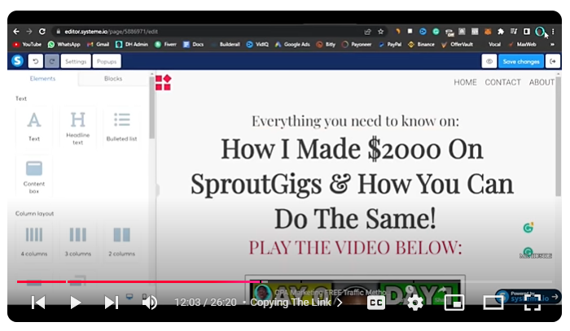The width and height of the screenshot is (570, 331).
Task: Mute the video volume
Action: pyautogui.click(x=149, y=303)
